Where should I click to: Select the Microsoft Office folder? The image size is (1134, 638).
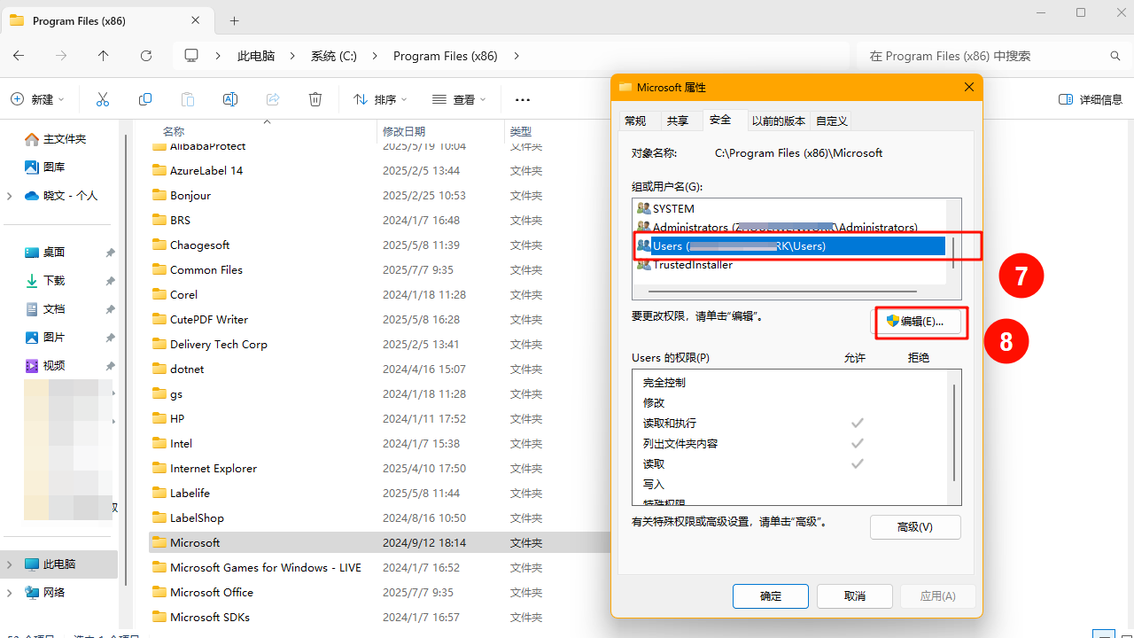pyautogui.click(x=212, y=592)
